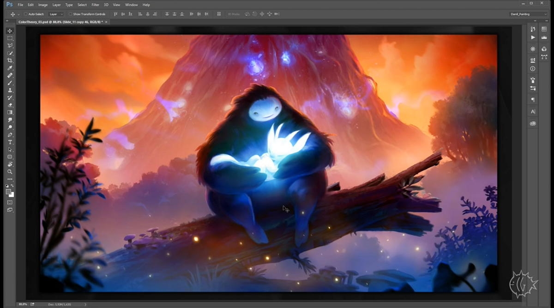Open the Character panel icon

point(533,112)
